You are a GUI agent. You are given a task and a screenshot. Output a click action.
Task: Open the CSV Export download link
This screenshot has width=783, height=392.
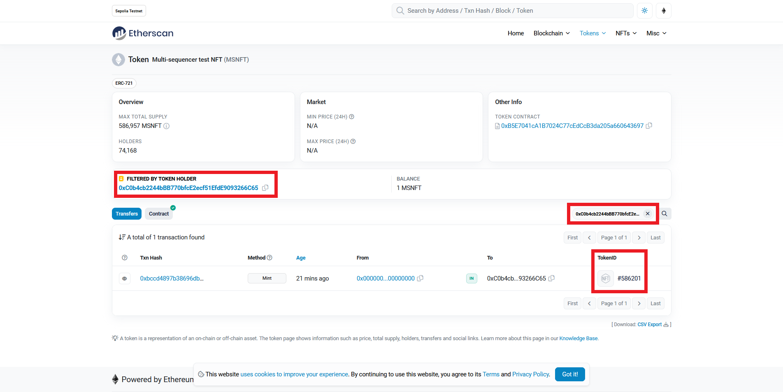[x=650, y=325]
